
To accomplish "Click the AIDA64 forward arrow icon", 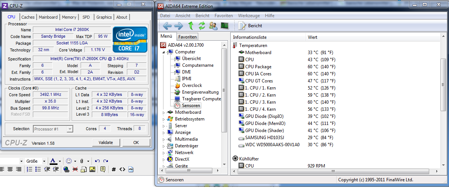I will 179,26.
